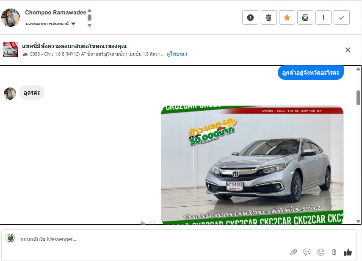Open emoji picker smiley icon
This screenshot has width=362, height=261.
(321, 252)
